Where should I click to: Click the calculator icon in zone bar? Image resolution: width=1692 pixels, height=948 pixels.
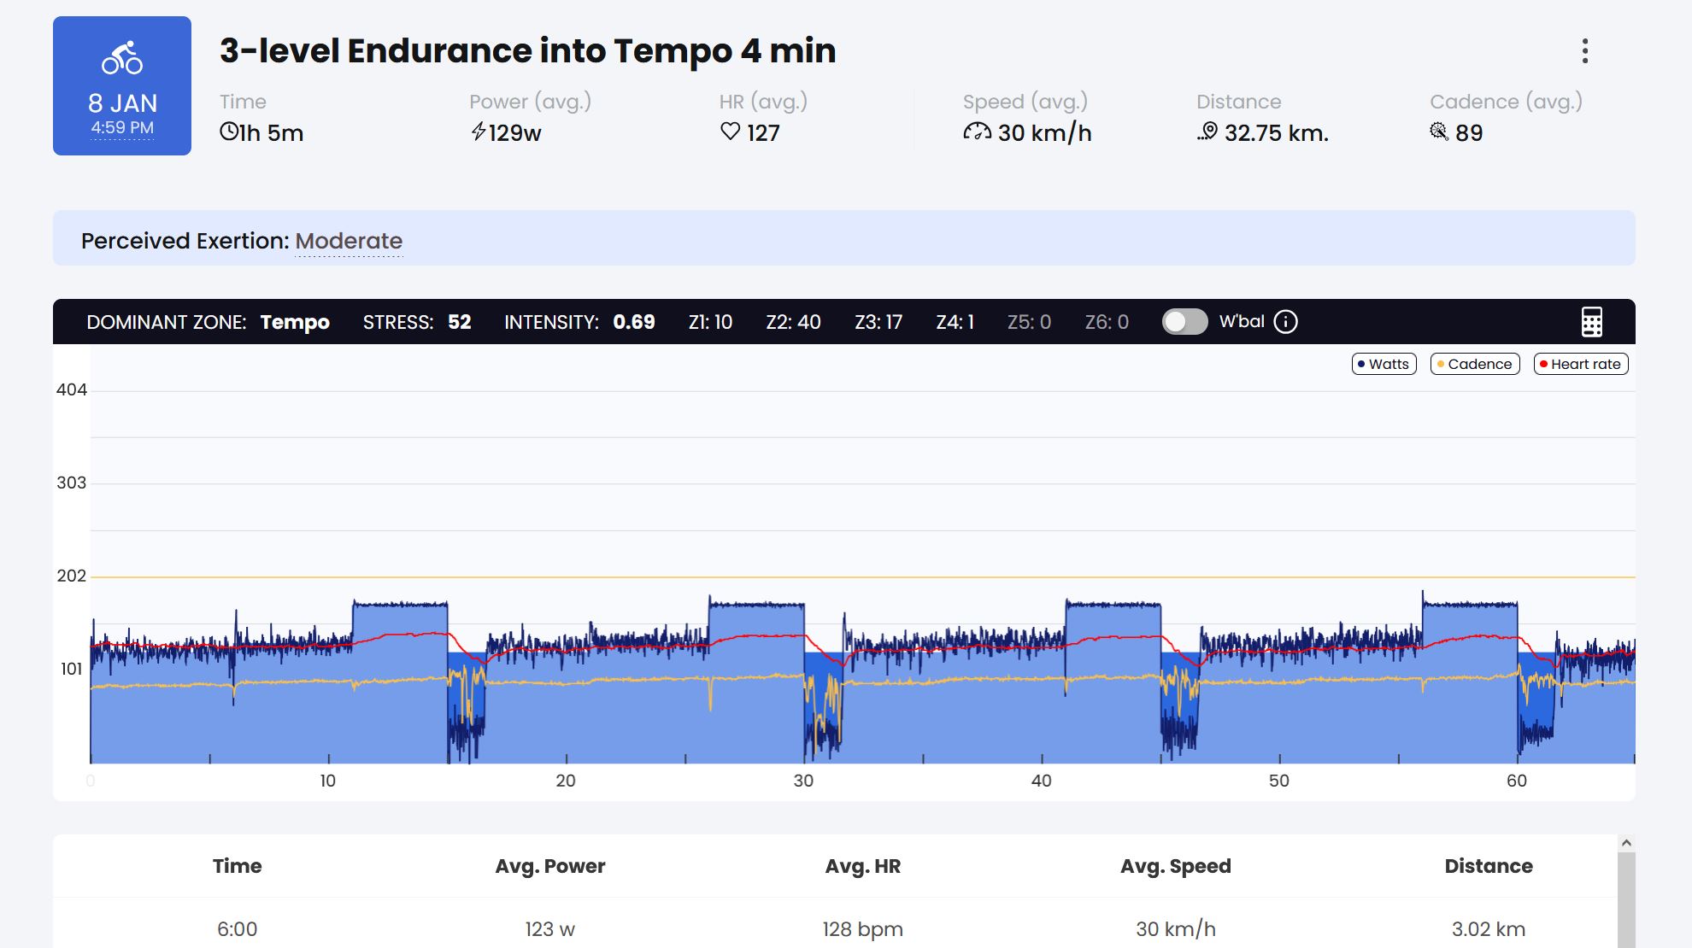1591,322
